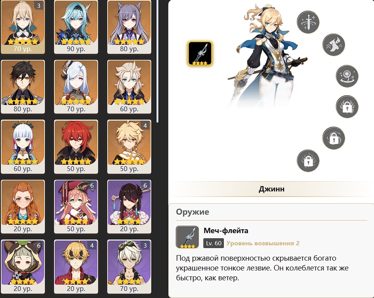
Task: Choose the level 80 Keqing character card
Action: click(x=129, y=27)
